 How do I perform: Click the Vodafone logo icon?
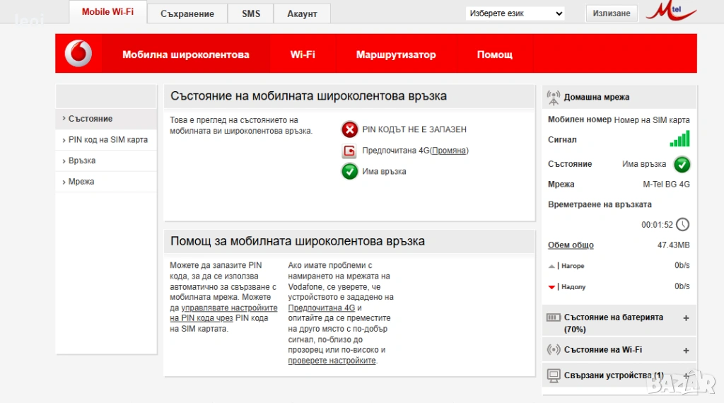pos(78,54)
